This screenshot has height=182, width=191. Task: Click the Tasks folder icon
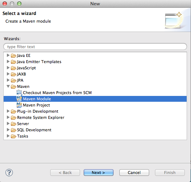click(13, 136)
